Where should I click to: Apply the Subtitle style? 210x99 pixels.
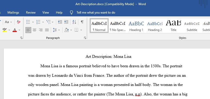click(192, 26)
